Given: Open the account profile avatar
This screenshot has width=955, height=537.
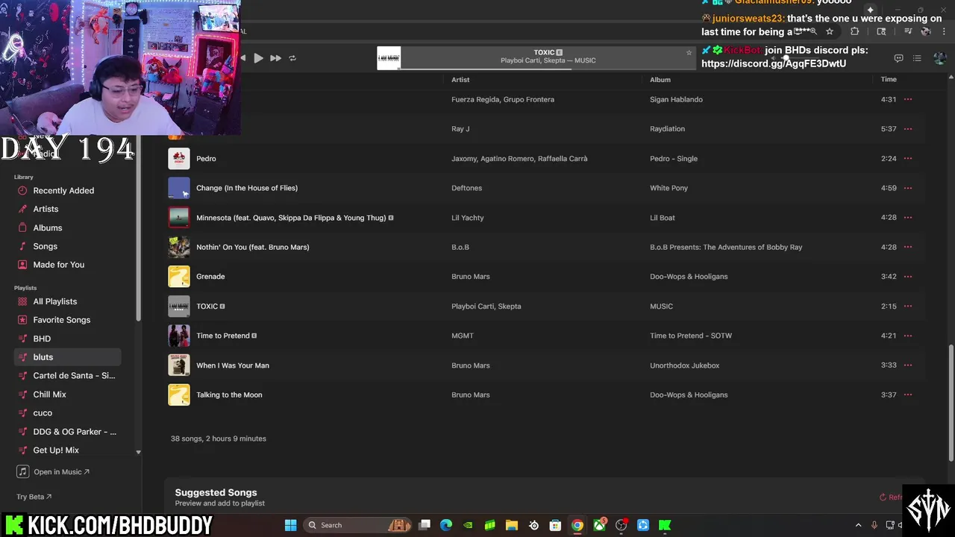Looking at the screenshot, I should tap(939, 58).
